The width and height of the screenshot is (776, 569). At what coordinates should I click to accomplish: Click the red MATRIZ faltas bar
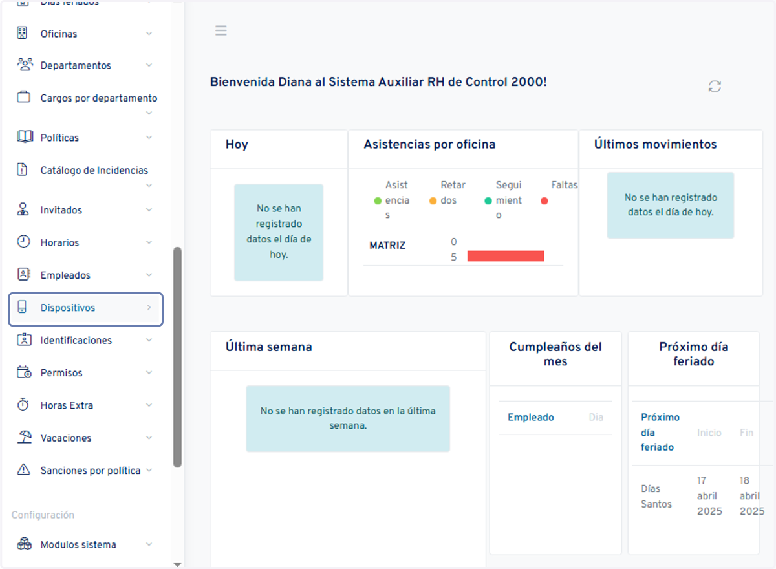506,256
